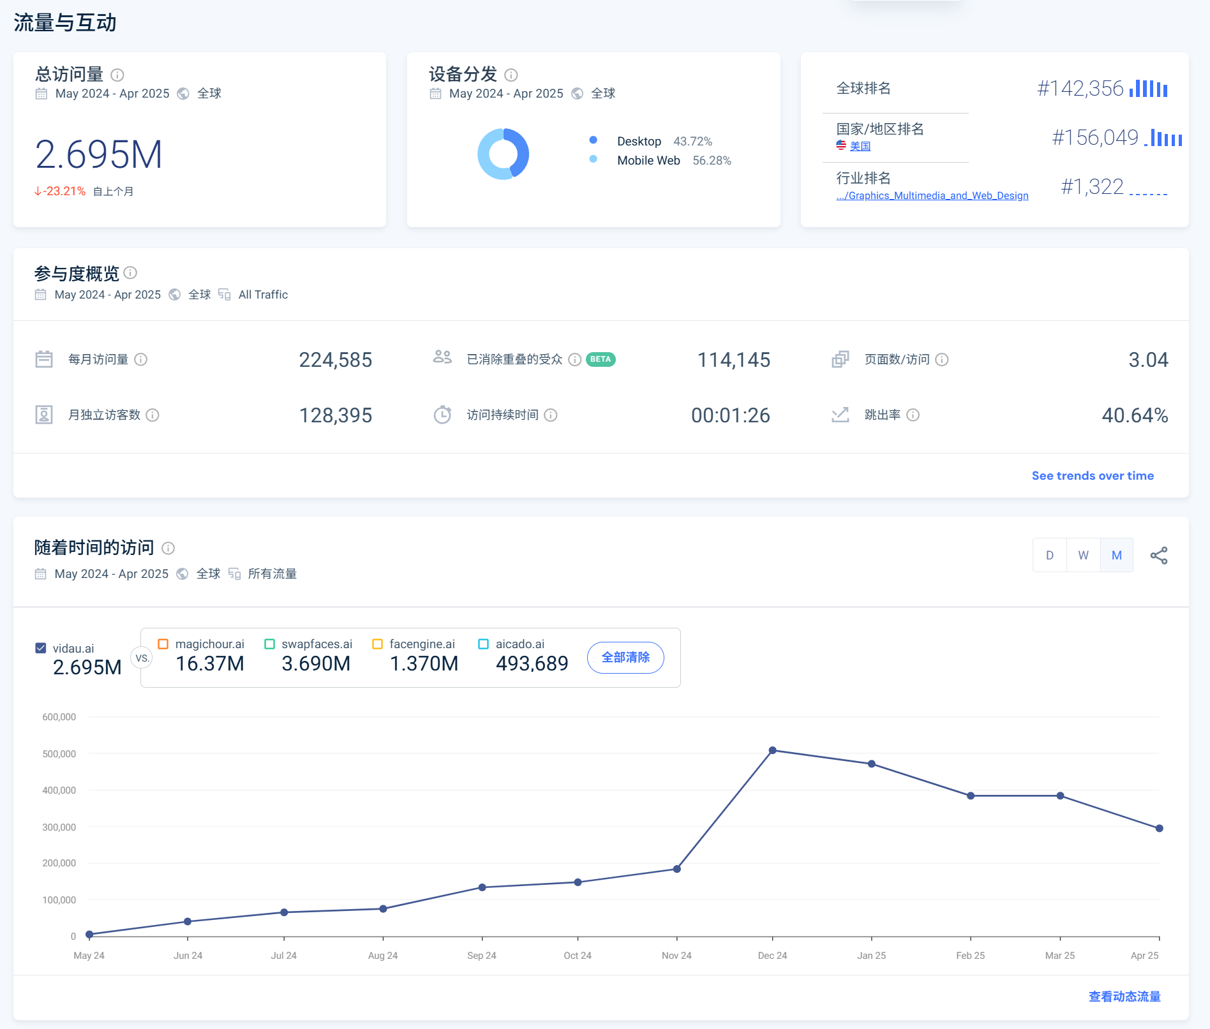The image size is (1210, 1029).
Task: Open the 查看动态流量 link
Action: (1124, 997)
